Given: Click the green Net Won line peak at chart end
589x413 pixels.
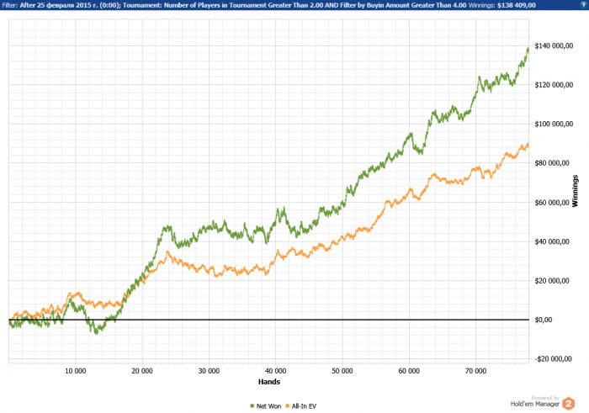Looking at the screenshot, I should point(528,49).
